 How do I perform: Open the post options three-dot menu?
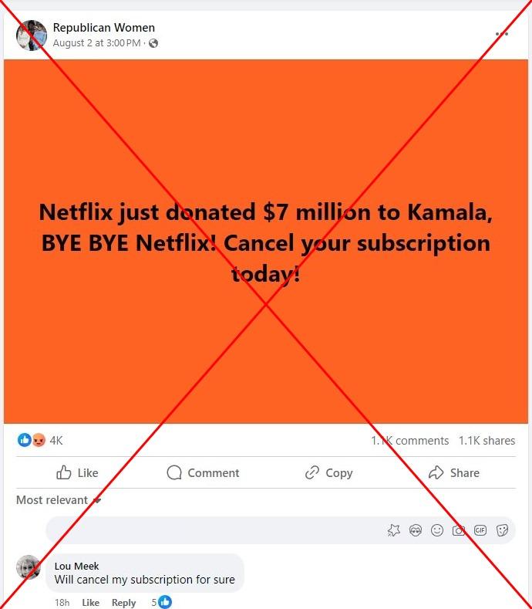tap(502, 34)
